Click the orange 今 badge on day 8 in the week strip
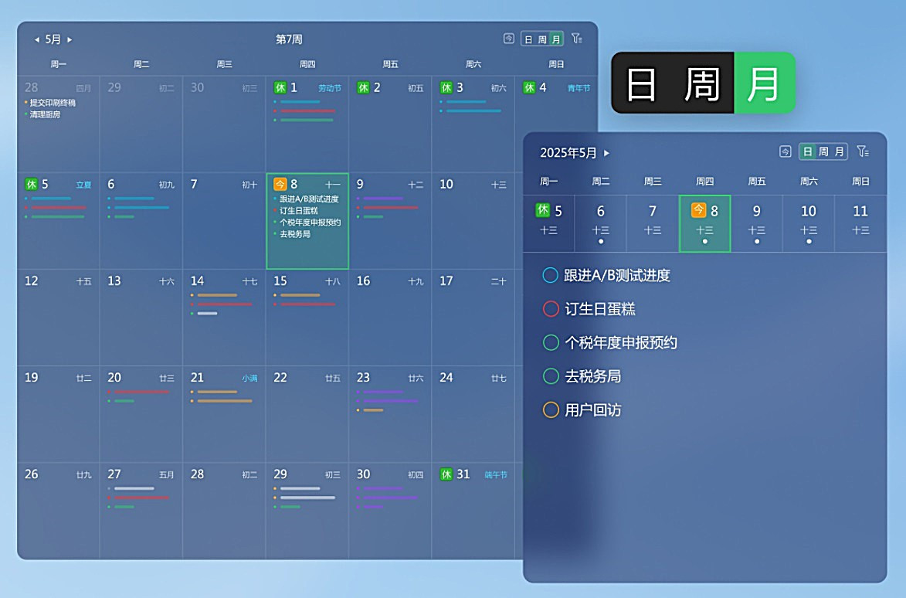Image resolution: width=906 pixels, height=598 pixels. (x=698, y=211)
